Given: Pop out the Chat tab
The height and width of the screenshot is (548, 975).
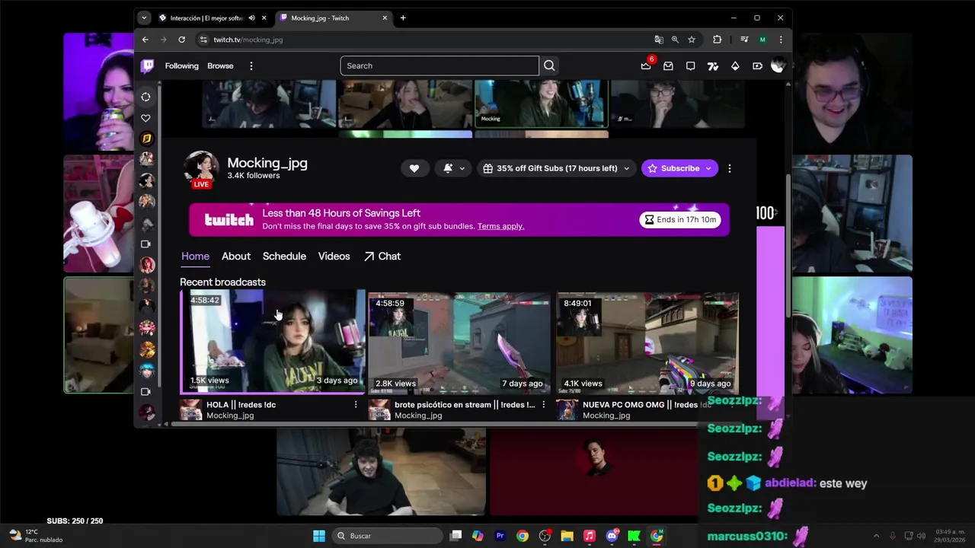Looking at the screenshot, I should point(382,256).
